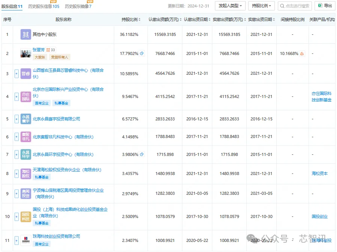337x252 pixels.
Task: Click the 奥闻投资 company logo icon
Action: coord(26,194)
